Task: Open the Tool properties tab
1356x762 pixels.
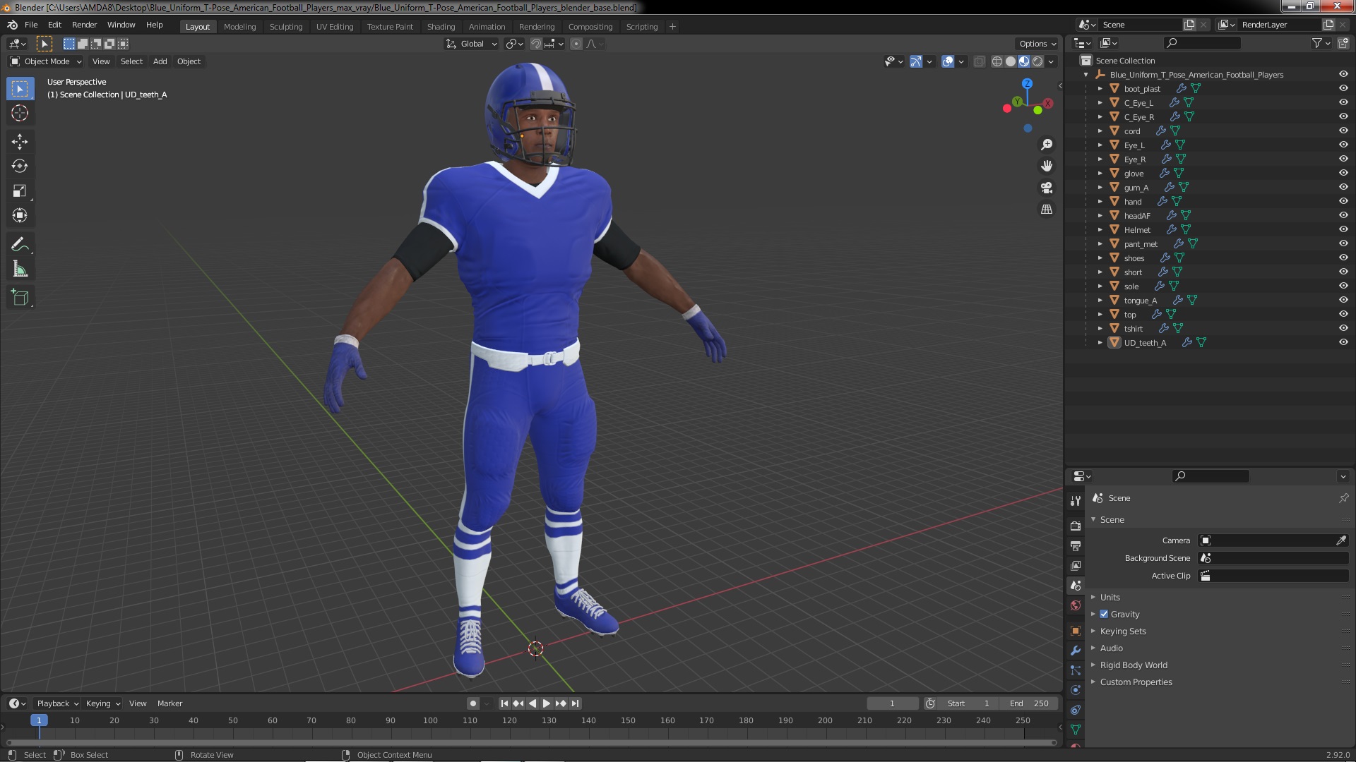Action: tap(1076, 501)
